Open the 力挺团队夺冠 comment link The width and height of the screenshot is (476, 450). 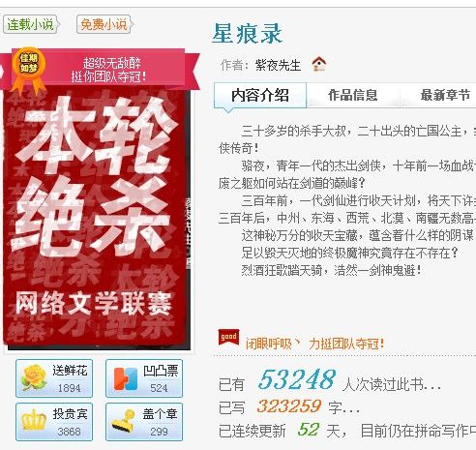click(346, 344)
